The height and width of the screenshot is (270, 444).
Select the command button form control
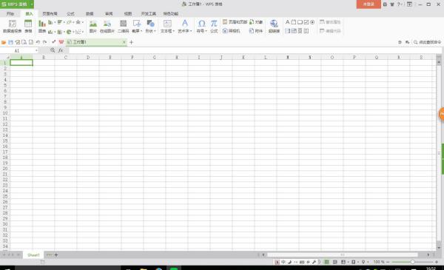tap(300, 21)
